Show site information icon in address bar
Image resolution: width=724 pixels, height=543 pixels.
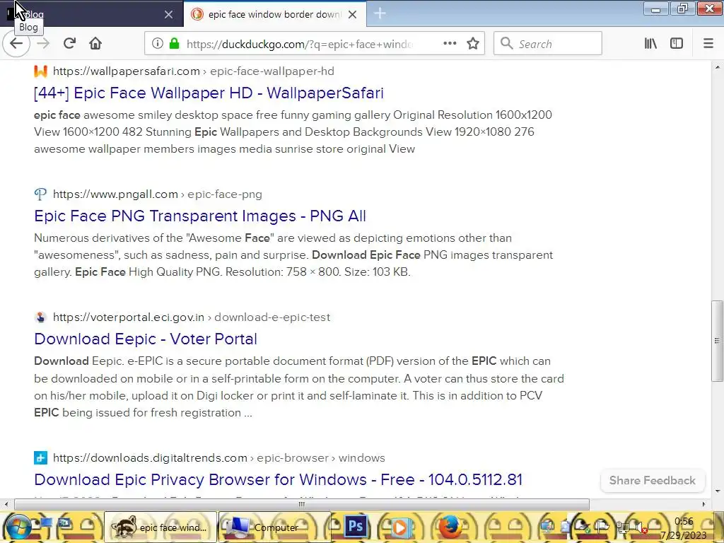[x=158, y=43]
